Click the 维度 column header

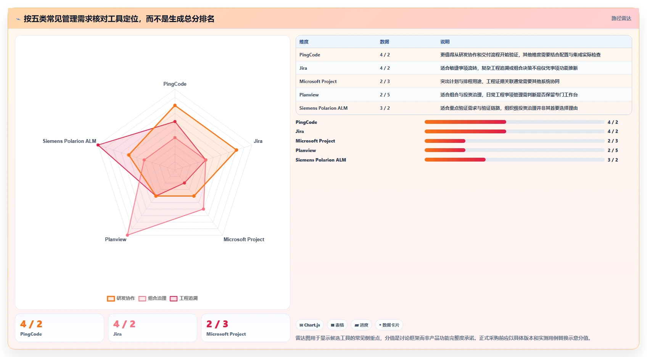click(x=304, y=42)
